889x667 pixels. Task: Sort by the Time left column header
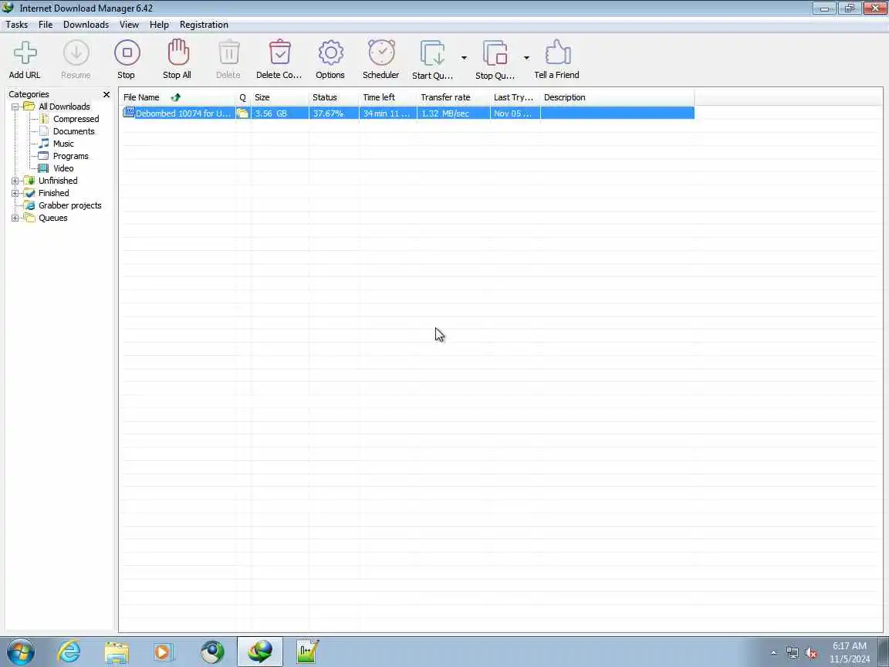pos(388,97)
